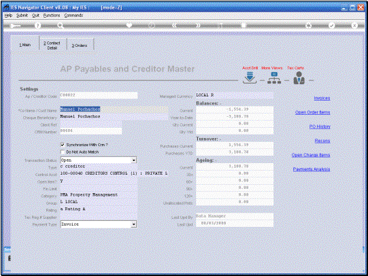Open the More Views hierarchy icon
Viewport: 368px width, 276px height.
[x=274, y=78]
